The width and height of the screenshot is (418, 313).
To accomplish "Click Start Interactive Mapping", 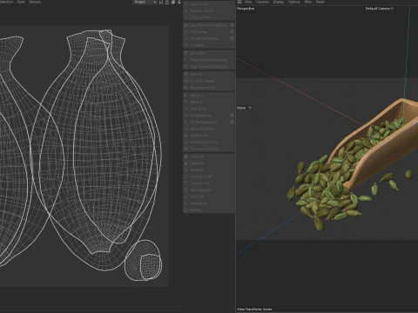I will pos(209,60).
